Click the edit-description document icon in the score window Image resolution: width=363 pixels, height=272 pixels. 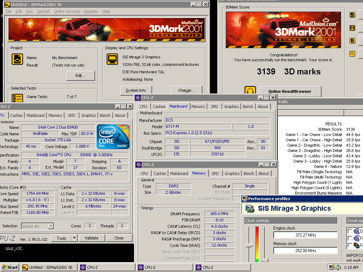(352, 15)
